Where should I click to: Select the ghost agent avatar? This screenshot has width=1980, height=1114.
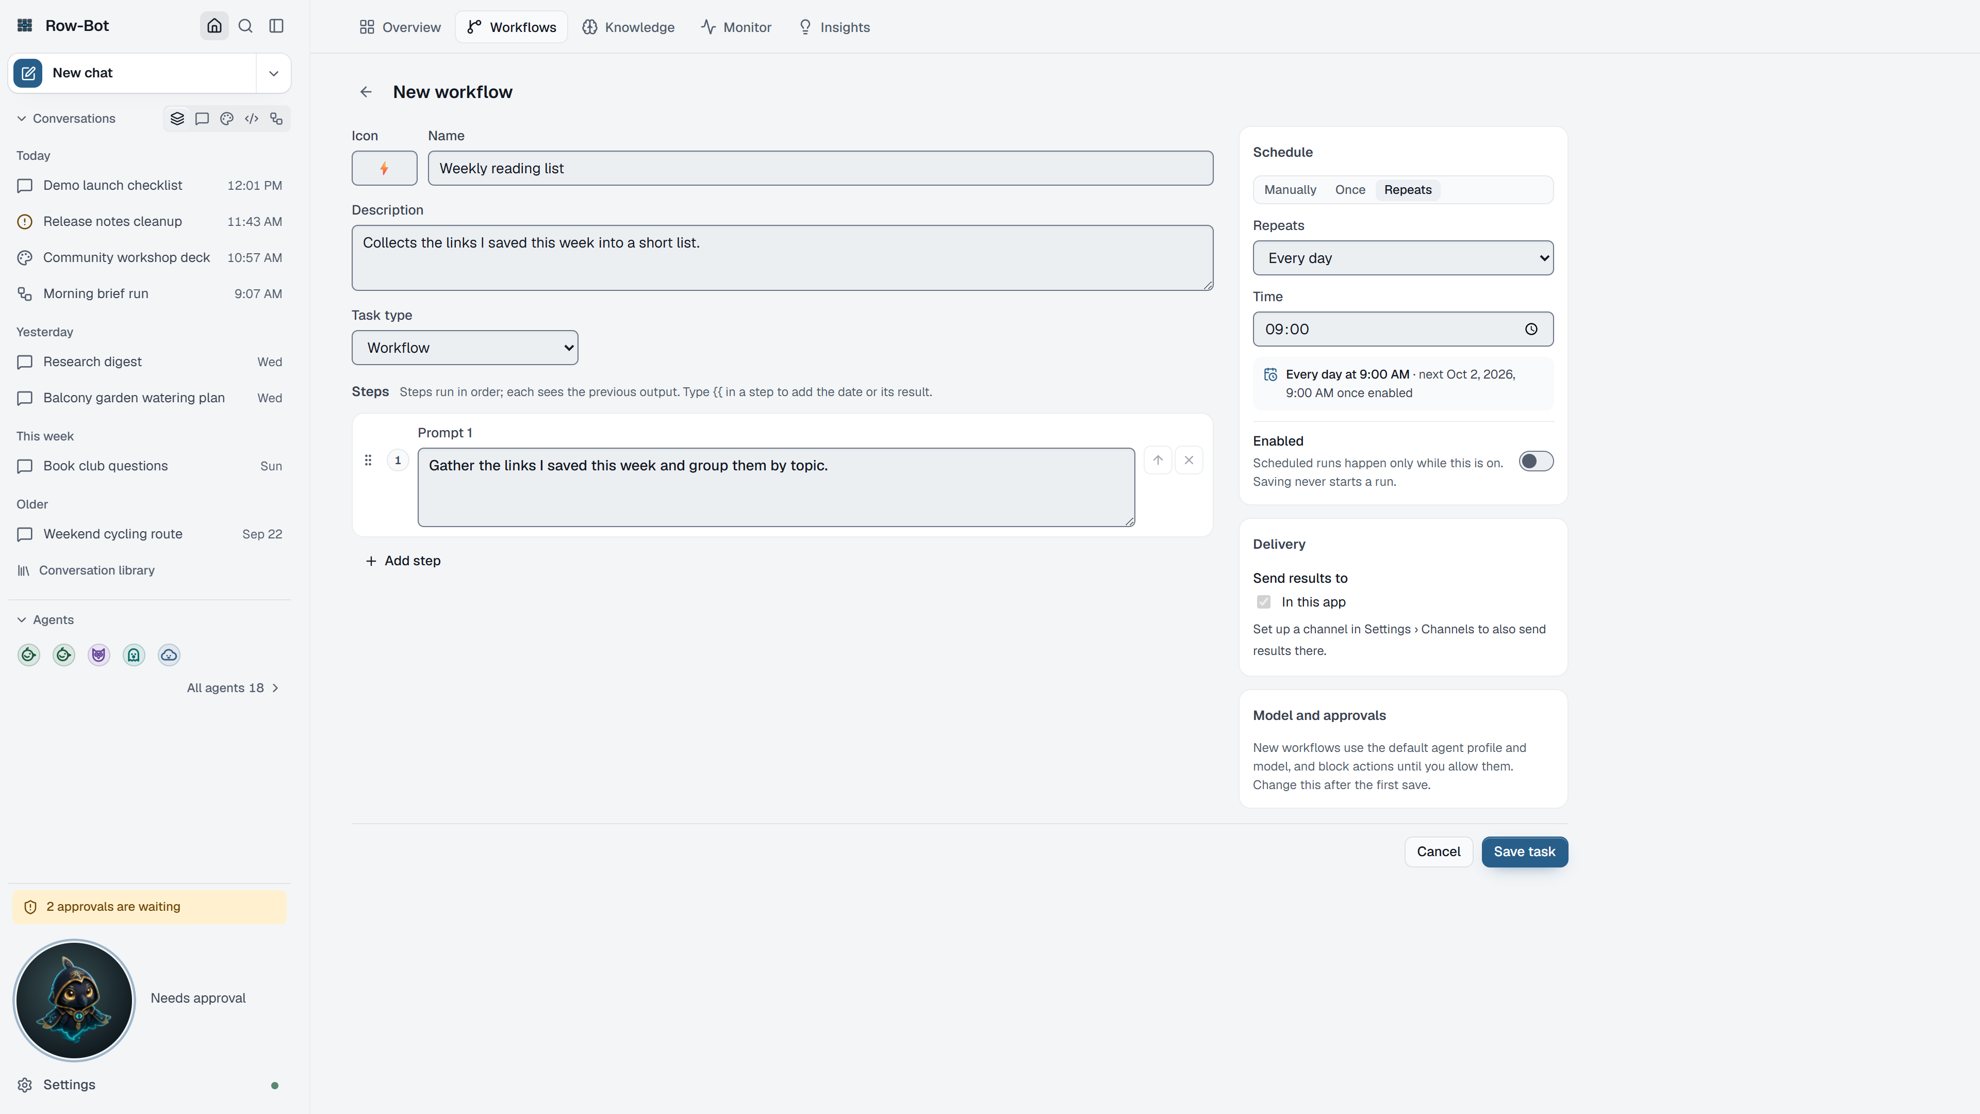(134, 655)
